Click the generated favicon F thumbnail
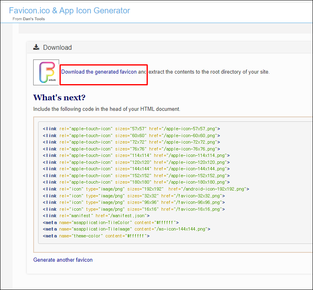313x290 pixels. click(x=46, y=72)
